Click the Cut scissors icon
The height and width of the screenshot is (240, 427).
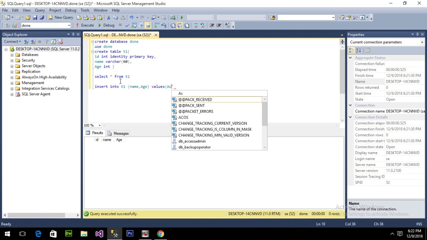[x=108, y=17]
